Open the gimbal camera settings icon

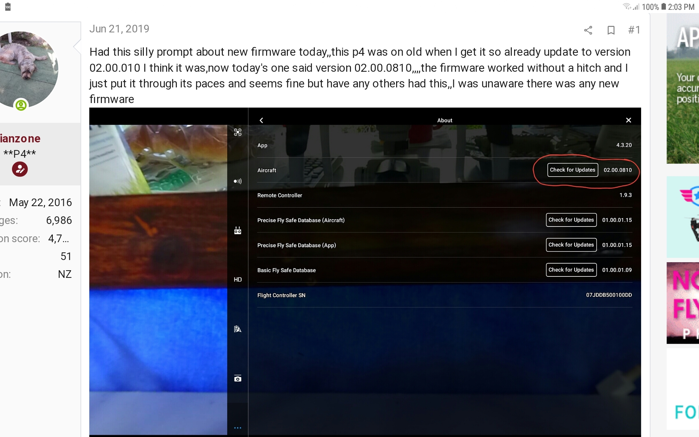(x=238, y=378)
